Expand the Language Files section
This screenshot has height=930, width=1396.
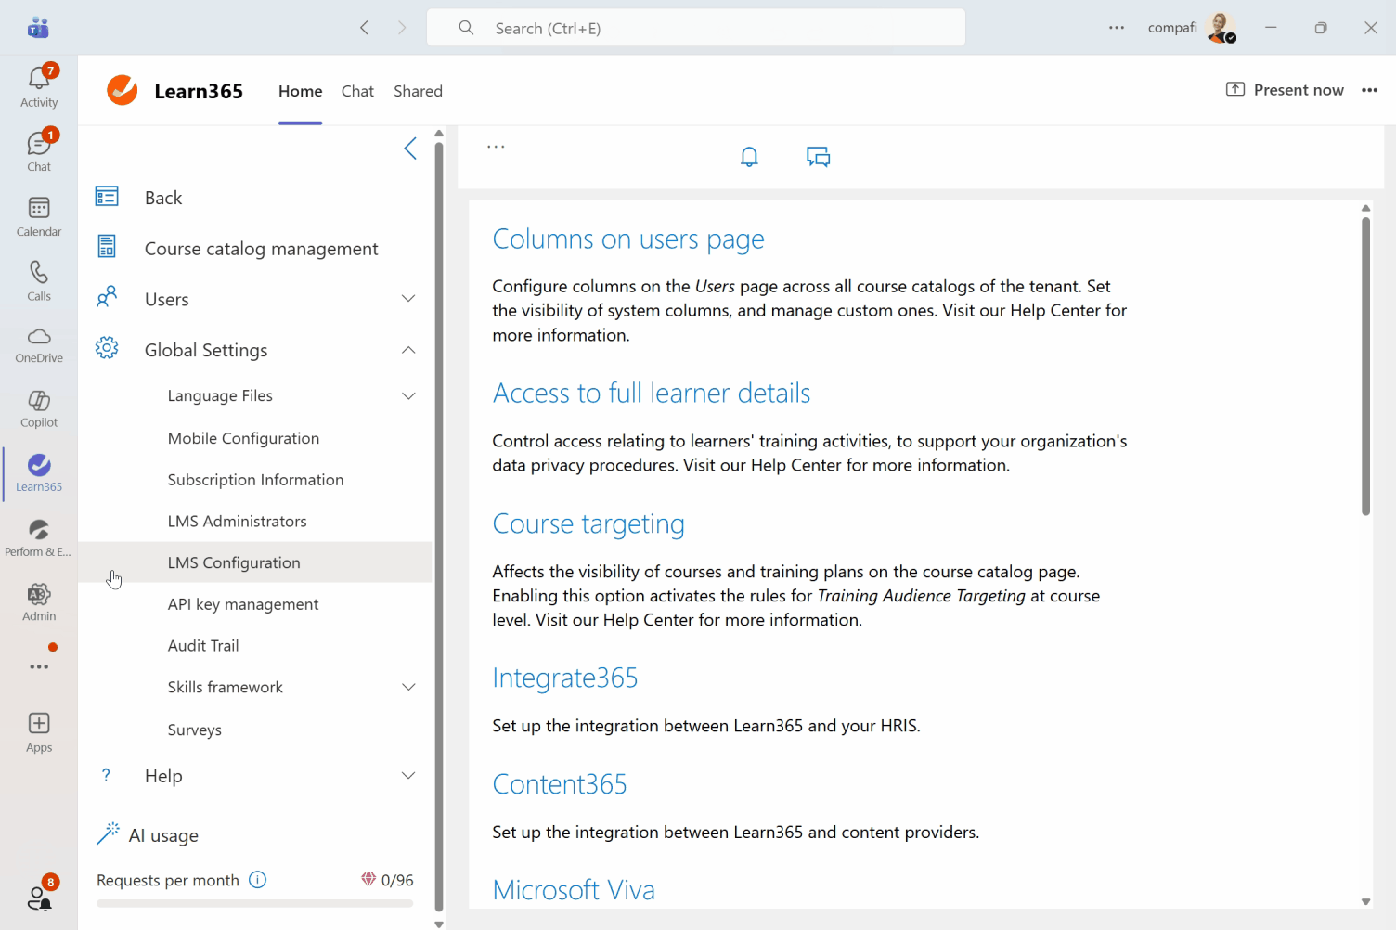pyautogui.click(x=408, y=395)
